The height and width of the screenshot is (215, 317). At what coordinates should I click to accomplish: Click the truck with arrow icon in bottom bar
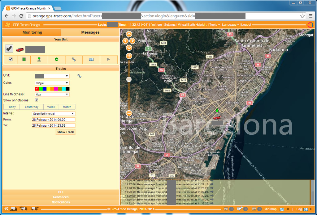(x=35, y=209)
